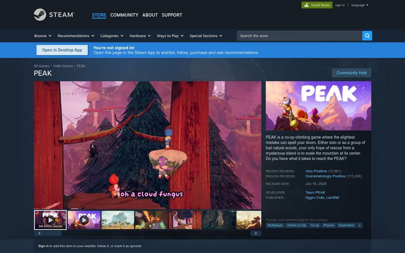The width and height of the screenshot is (405, 253).
Task: Click Open in Desktop App button
Action: point(62,50)
